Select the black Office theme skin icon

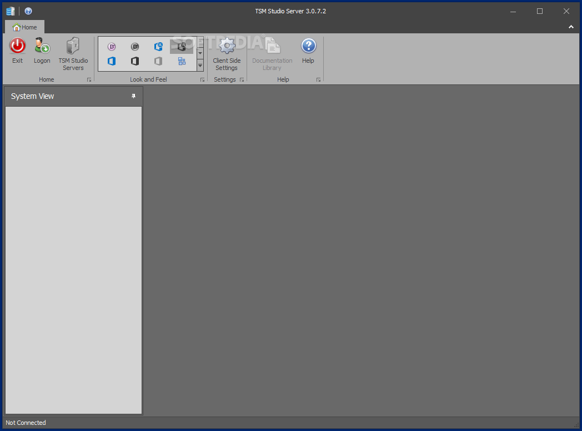[135, 61]
